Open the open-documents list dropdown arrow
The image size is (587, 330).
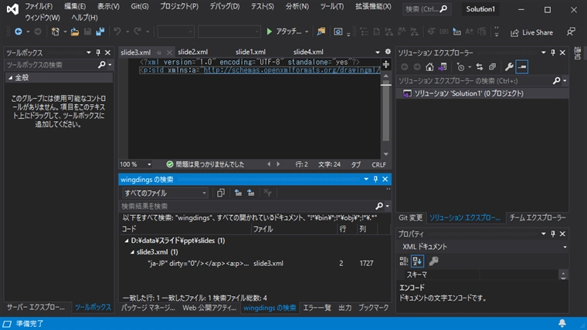[378, 52]
